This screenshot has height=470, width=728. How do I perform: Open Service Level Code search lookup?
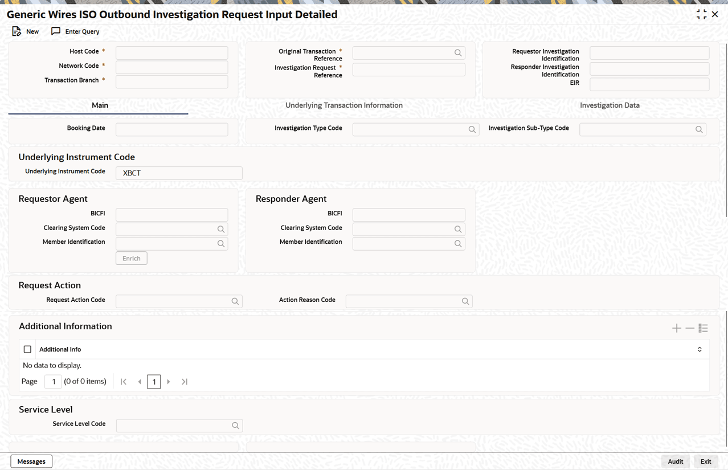coord(235,426)
